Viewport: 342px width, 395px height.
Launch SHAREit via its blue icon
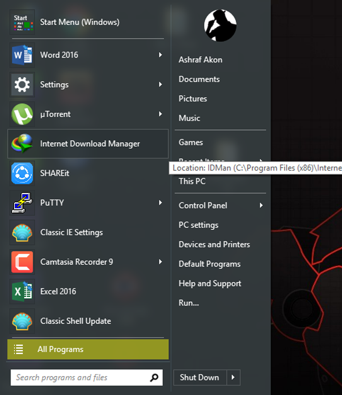tap(22, 173)
